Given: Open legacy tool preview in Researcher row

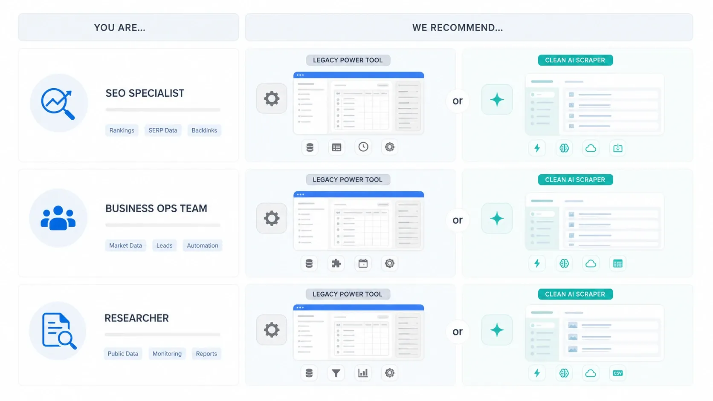Looking at the screenshot, I should 359,332.
